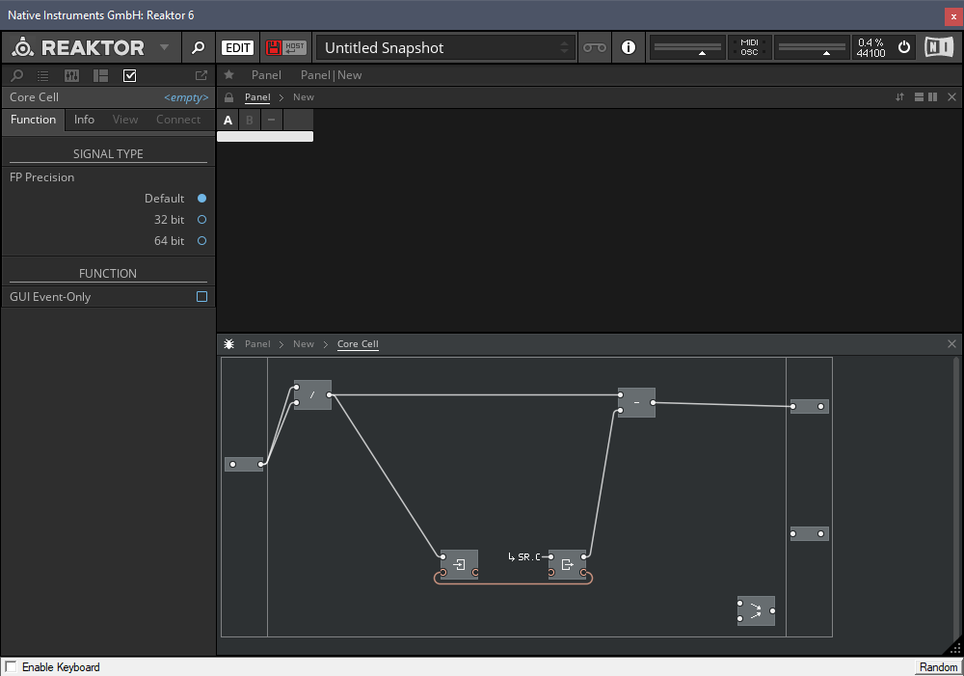Click the lock icon beside Panel breadcrumb
This screenshot has width=964, height=676.
(229, 97)
